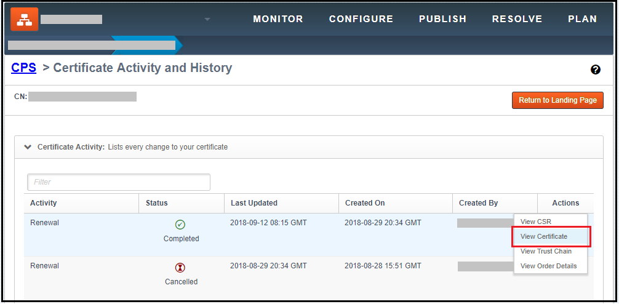Sort by the Last Updated column header
The image size is (619, 304).
coord(254,203)
